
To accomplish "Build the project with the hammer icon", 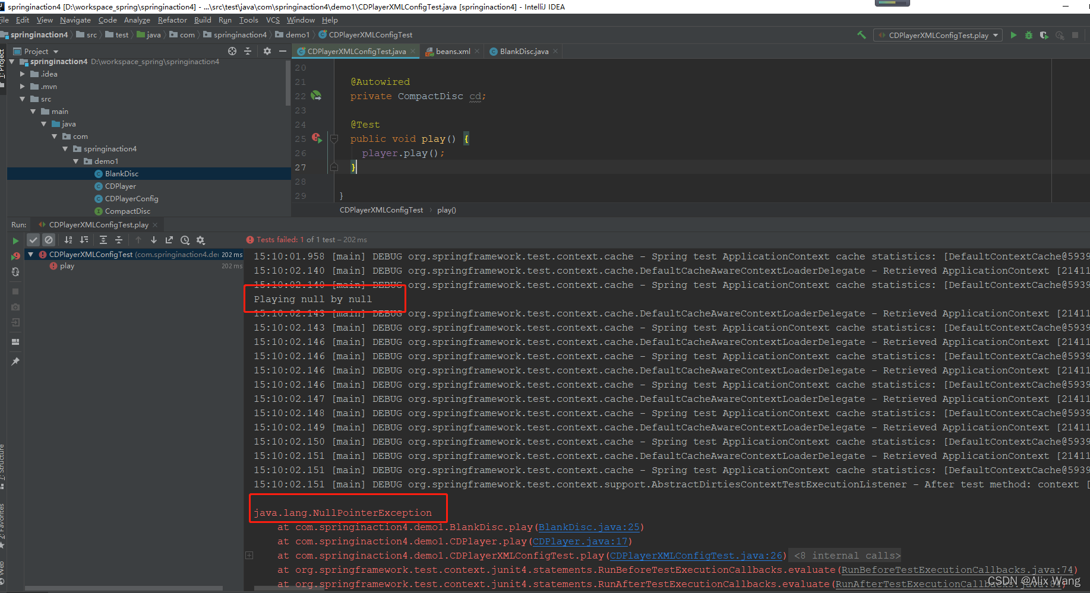I will pos(861,35).
